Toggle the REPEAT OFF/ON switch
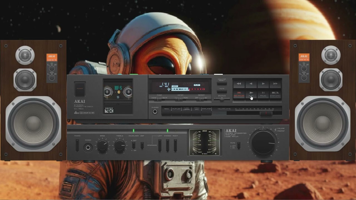The height and width of the screenshot is (200, 356). 201,99
